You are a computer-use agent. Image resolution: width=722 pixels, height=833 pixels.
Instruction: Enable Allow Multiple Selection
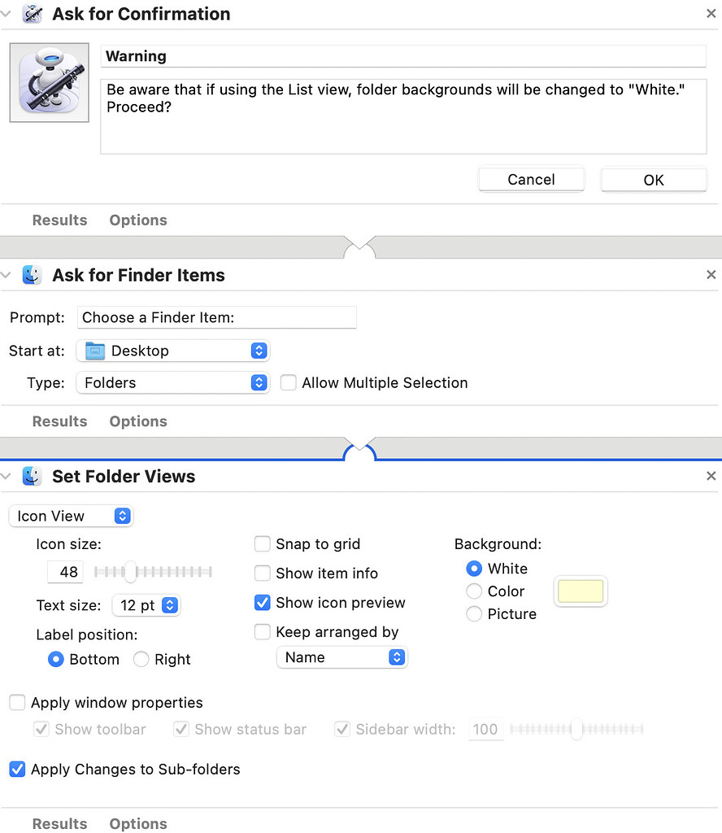289,382
